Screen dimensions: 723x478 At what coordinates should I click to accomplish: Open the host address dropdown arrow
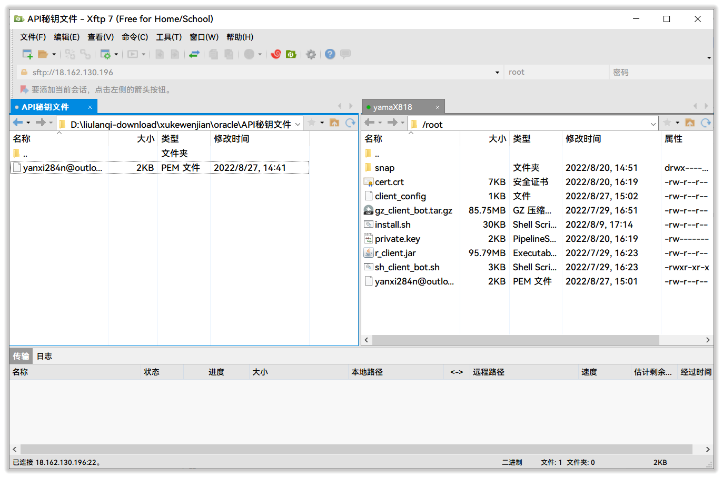point(497,73)
